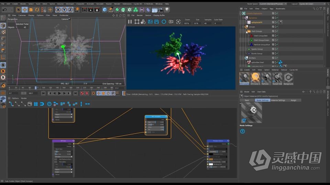
Task: Collapse the Dynamics hierarchy
Action: [x=243, y=18]
